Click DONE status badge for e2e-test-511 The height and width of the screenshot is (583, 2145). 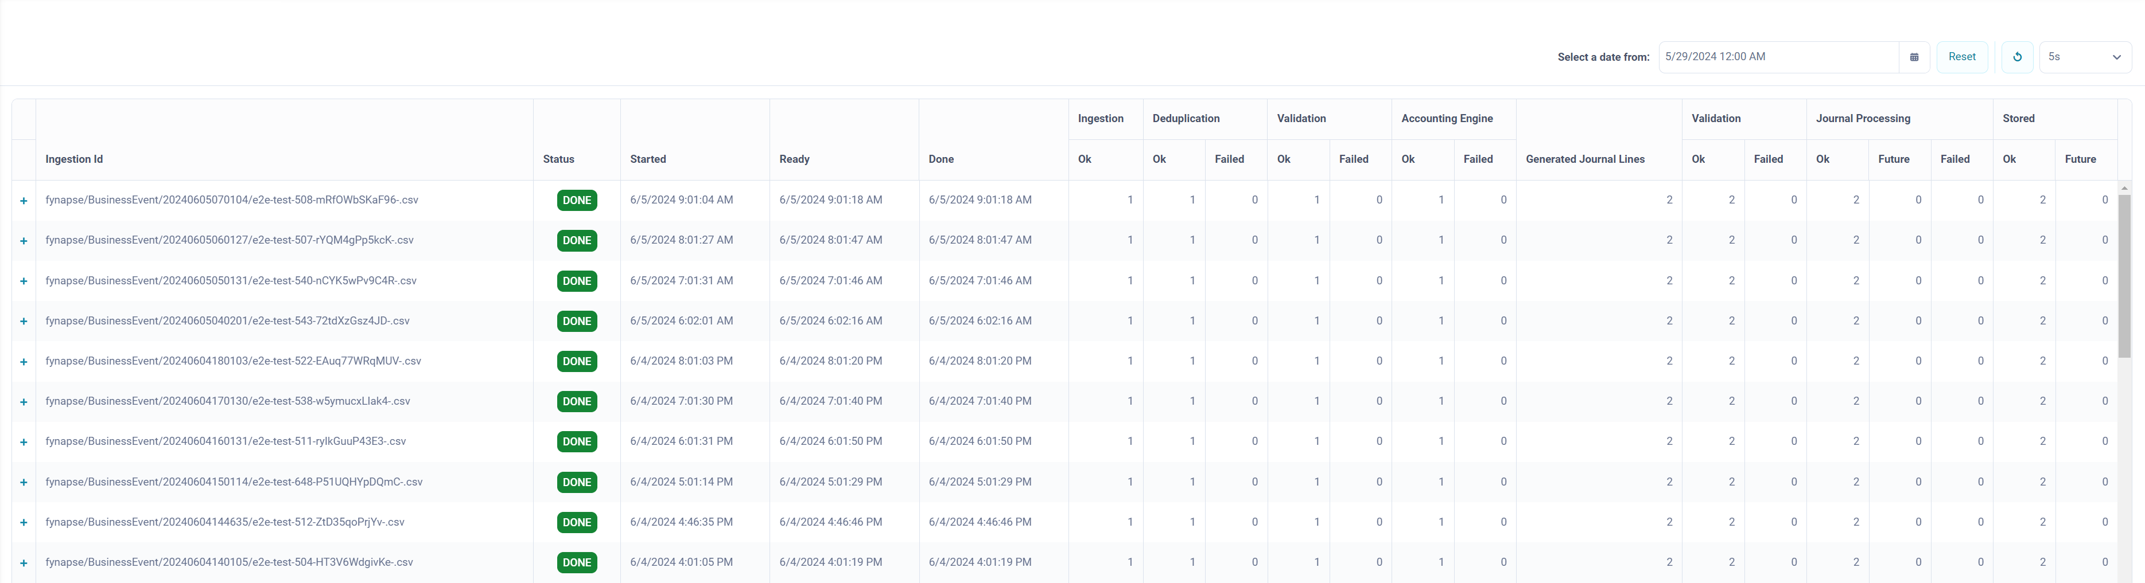[576, 441]
